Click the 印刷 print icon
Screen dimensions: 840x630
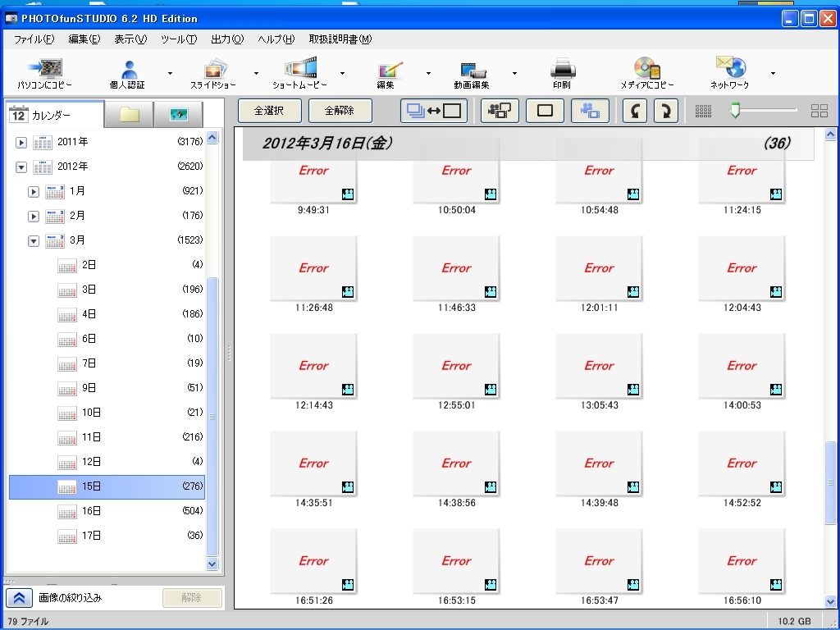tap(562, 72)
